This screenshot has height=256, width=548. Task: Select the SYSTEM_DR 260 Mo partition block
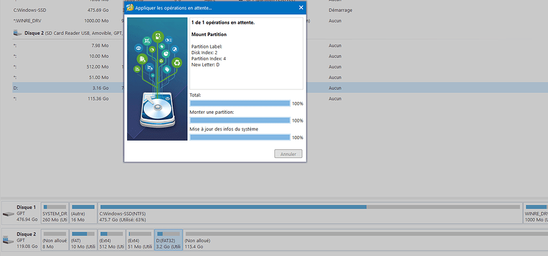54,213
